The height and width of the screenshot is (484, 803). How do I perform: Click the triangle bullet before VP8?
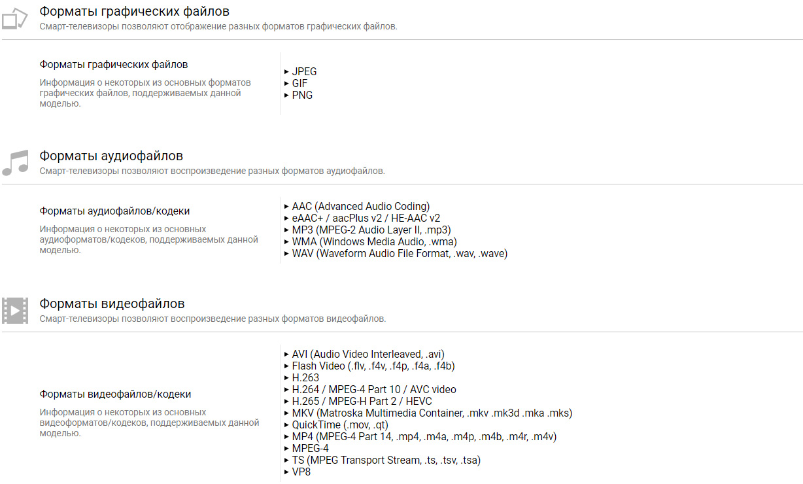point(286,472)
